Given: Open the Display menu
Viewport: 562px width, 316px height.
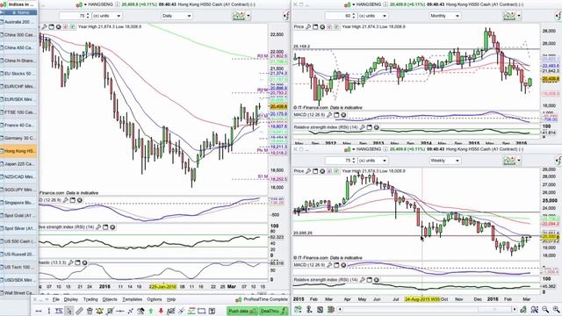Looking at the screenshot, I should 70,299.
